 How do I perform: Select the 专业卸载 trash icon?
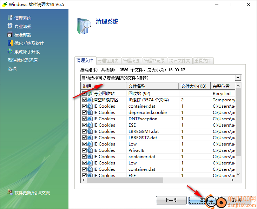pos(10,26)
